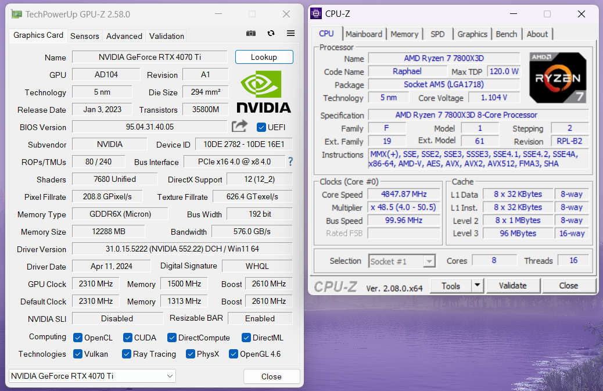Click the Bus Interface field PCIe x16 4.0

tap(234, 162)
